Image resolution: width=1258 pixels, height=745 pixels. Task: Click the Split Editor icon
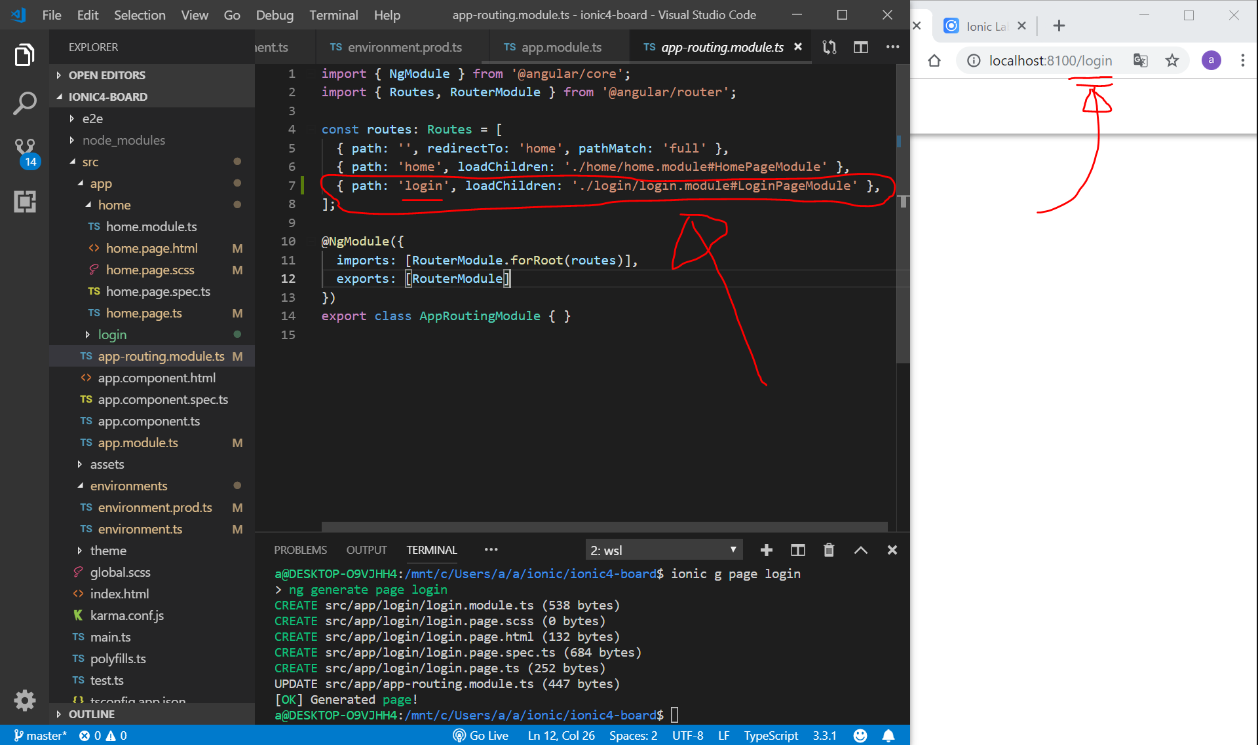[861, 47]
